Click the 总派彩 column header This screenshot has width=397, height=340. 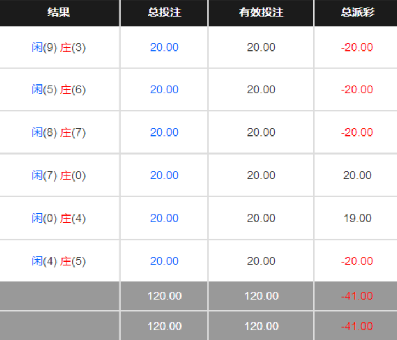click(x=357, y=12)
